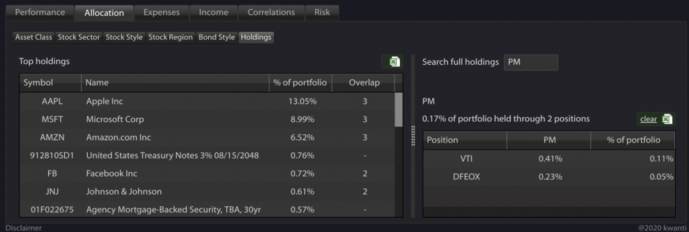
Task: Click the vertical panel splitter handle
Action: [x=412, y=136]
